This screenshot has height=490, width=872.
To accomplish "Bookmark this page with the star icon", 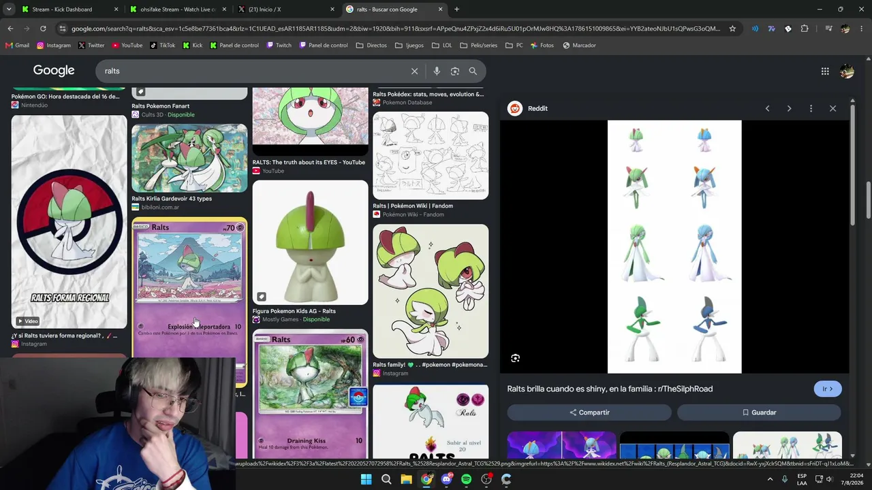I will pos(732,29).
